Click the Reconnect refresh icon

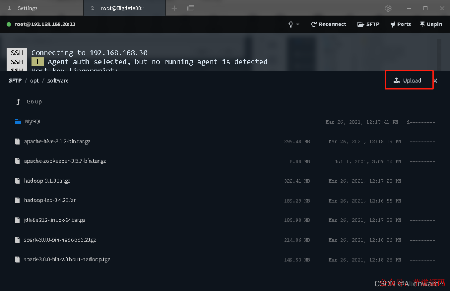314,25
